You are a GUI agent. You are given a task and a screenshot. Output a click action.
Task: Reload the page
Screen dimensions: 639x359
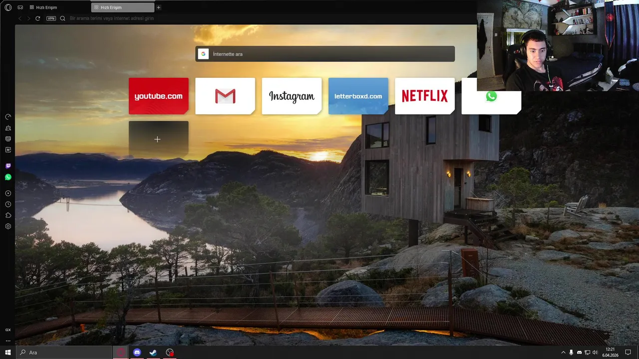point(37,18)
